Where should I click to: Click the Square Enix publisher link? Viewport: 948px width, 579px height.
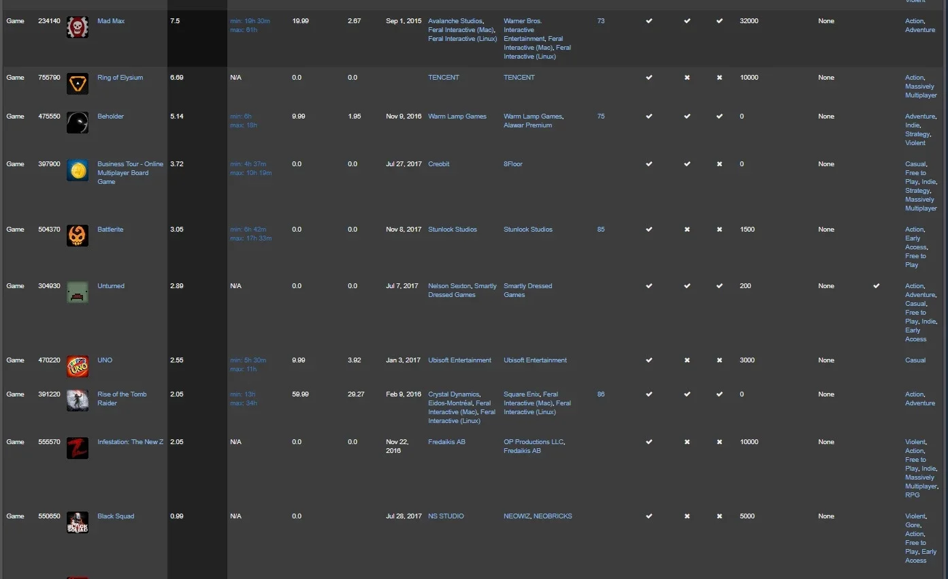pos(521,394)
